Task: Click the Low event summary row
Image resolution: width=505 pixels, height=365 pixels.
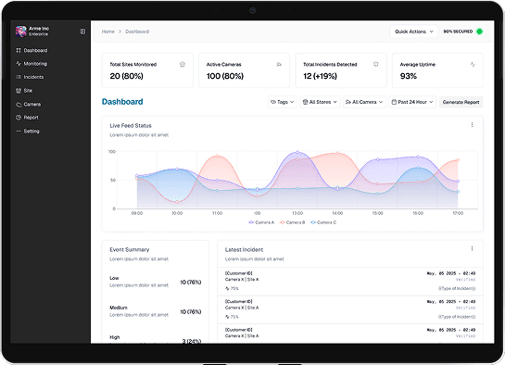Action: [x=156, y=282]
